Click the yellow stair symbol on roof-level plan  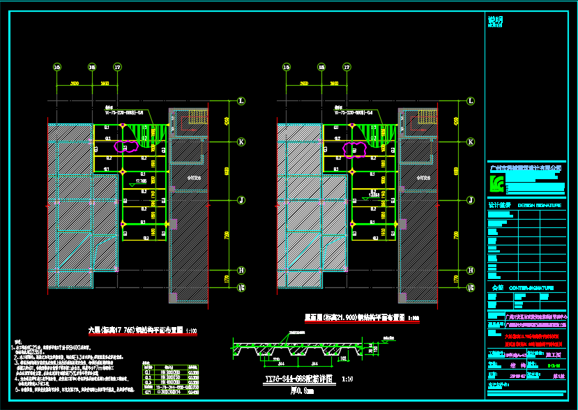pyautogui.click(x=427, y=117)
